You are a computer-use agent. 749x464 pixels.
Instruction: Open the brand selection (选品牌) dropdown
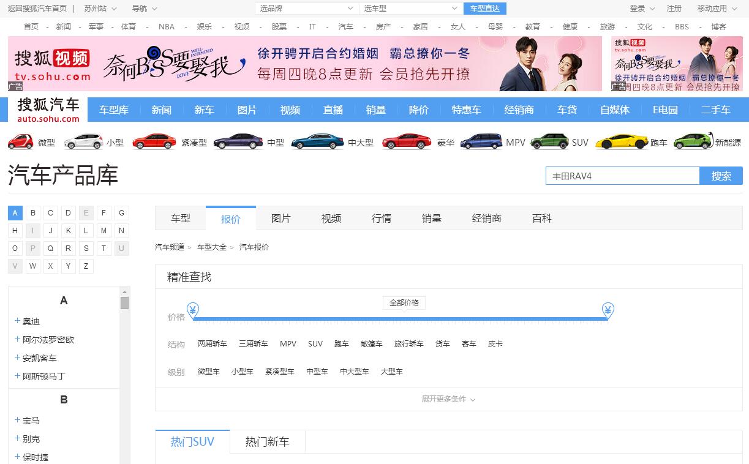(306, 9)
